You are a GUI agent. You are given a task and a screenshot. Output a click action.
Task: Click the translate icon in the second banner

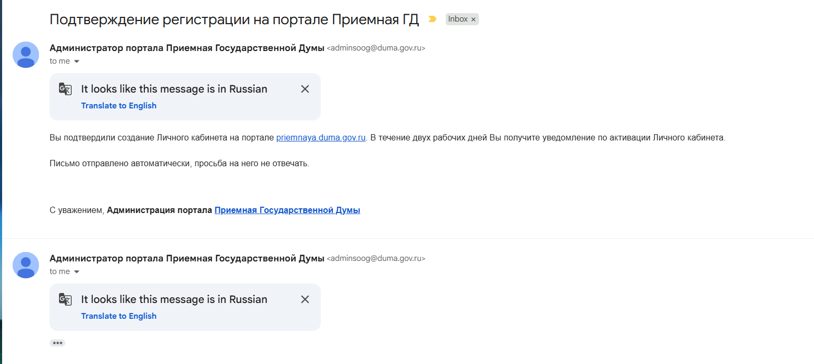coord(65,299)
